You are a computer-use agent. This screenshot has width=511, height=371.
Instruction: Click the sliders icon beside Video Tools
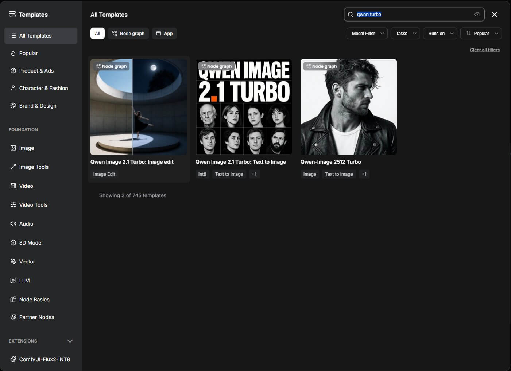13,205
